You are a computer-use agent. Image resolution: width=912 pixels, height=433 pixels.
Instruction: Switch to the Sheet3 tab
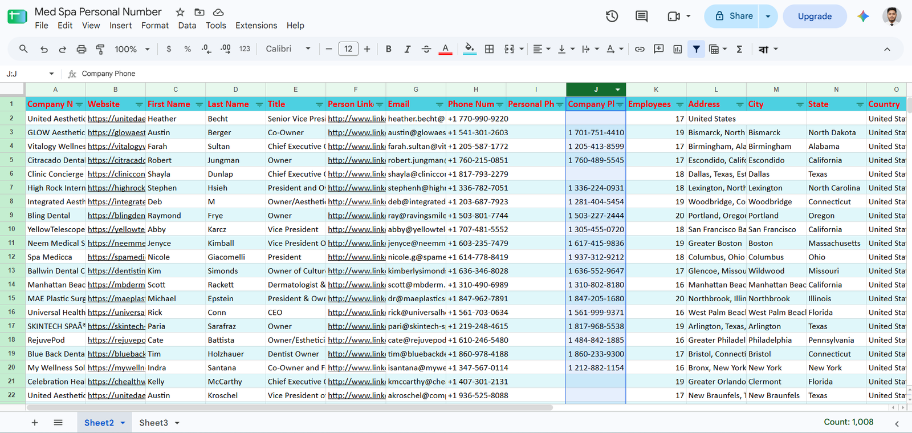pyautogui.click(x=154, y=423)
